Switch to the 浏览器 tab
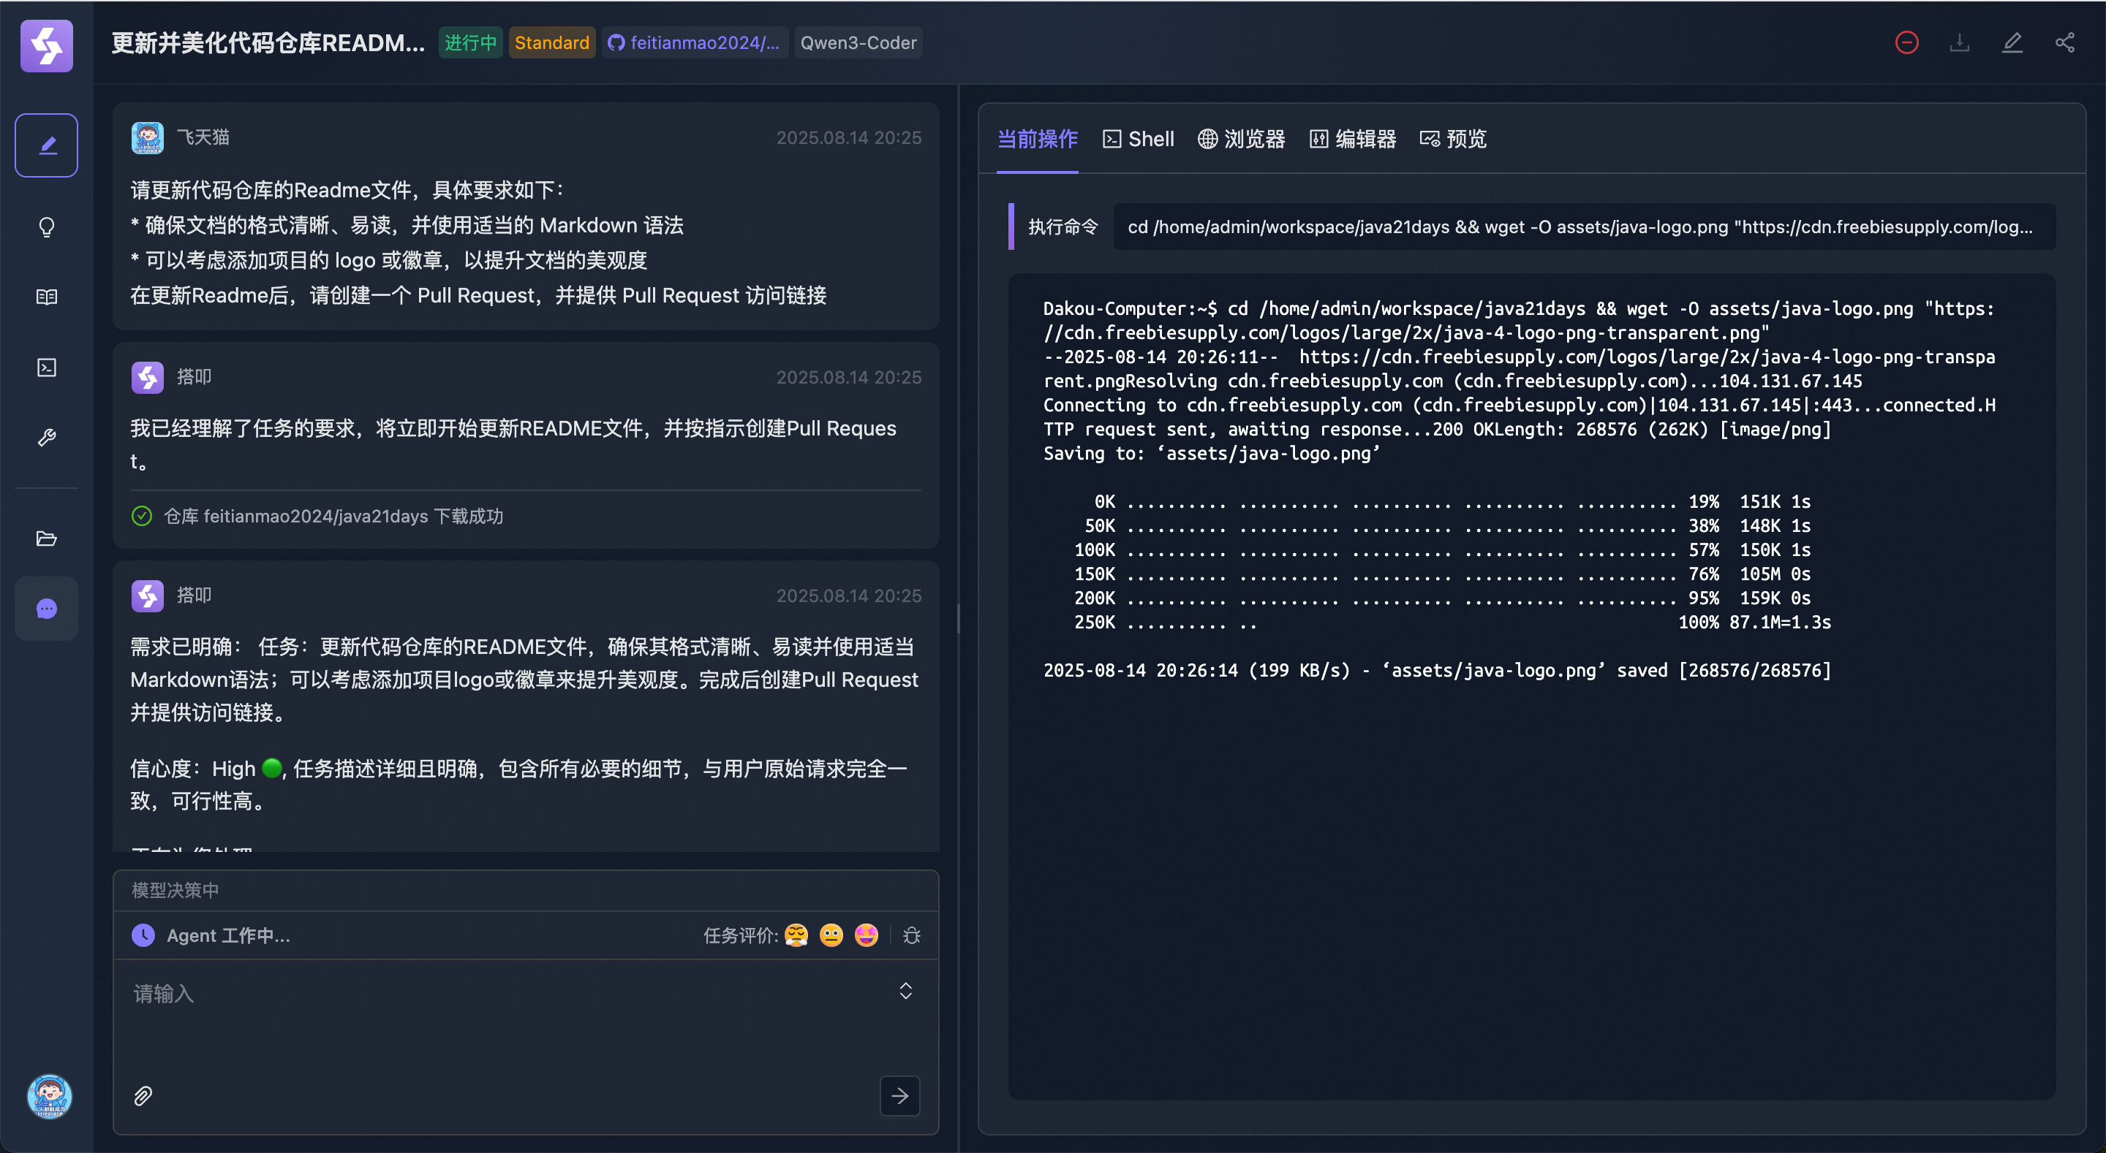 pos(1241,139)
